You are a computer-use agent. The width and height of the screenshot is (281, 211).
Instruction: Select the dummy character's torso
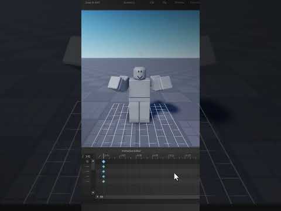click(139, 88)
